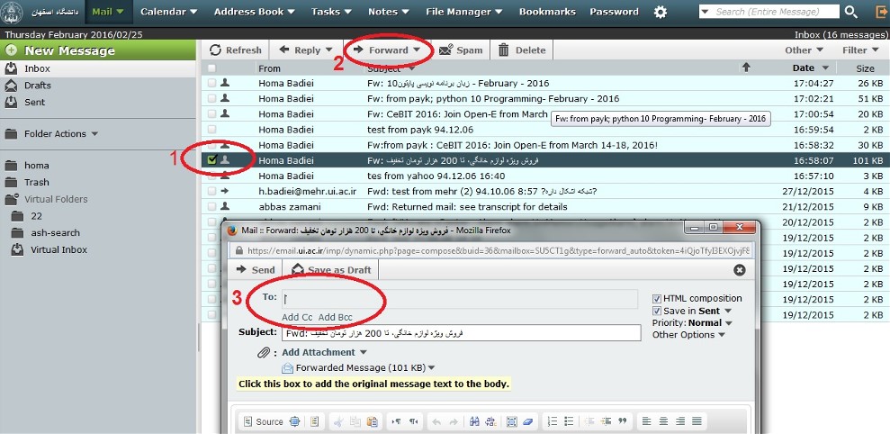Click the search magnifier icon

[850, 12]
